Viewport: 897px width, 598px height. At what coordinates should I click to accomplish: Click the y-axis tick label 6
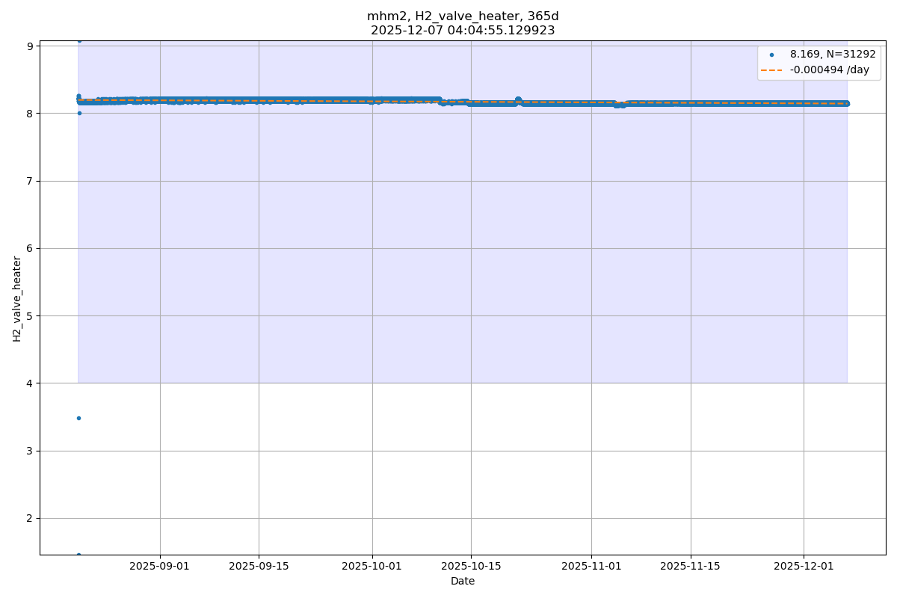click(x=31, y=248)
